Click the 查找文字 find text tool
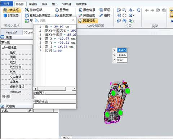The image size is (173, 139). point(63,15)
